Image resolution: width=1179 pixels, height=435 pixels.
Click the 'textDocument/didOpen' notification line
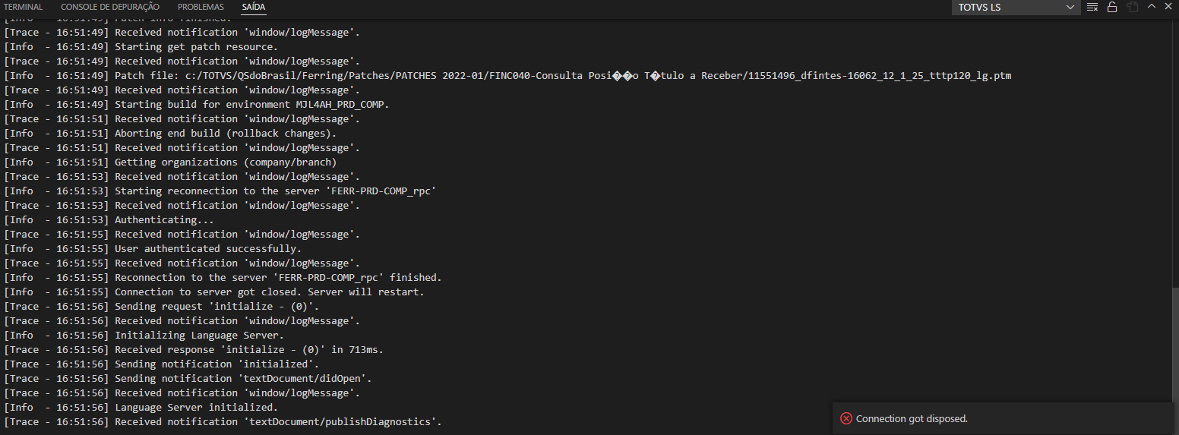pos(188,379)
